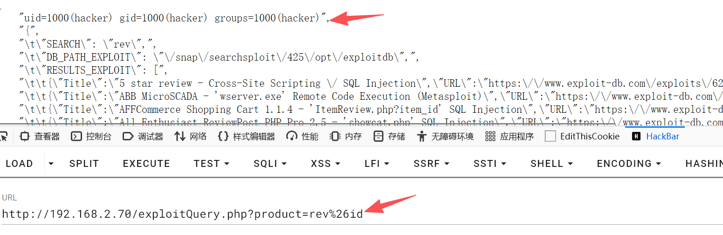Click the element picker cursor icon
The width and height of the screenshot is (723, 235).
click(x=4, y=136)
